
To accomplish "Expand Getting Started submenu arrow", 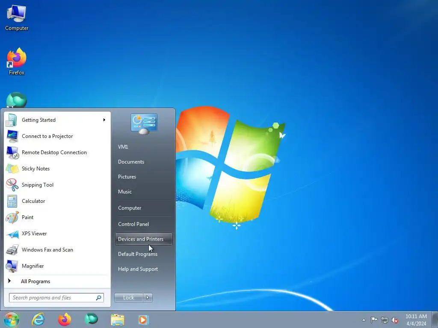I will pos(104,120).
